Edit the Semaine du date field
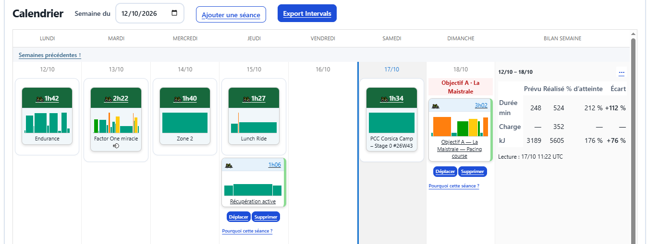The height and width of the screenshot is (244, 647). point(149,13)
